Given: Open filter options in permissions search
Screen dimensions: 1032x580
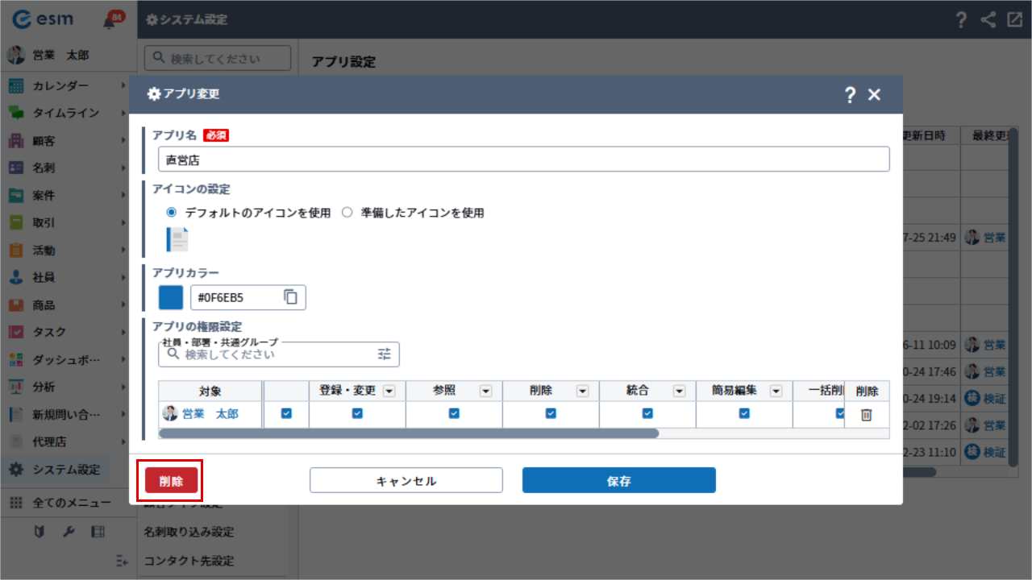Looking at the screenshot, I should pos(384,354).
